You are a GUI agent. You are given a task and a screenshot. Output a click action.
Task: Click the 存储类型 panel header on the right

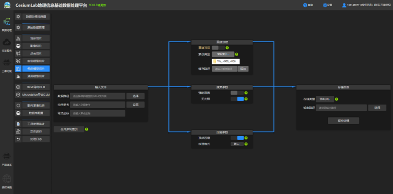pos(344,87)
